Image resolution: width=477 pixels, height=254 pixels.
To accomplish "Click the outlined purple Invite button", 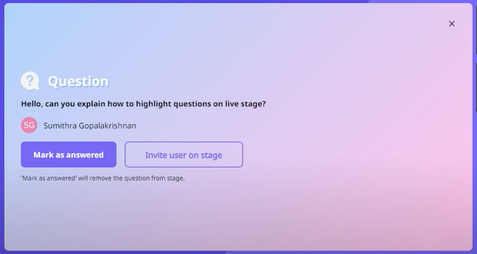I will pos(184,155).
